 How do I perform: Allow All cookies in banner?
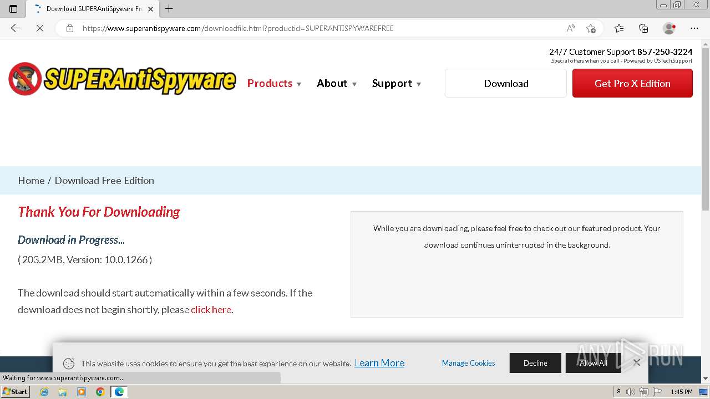[593, 363]
